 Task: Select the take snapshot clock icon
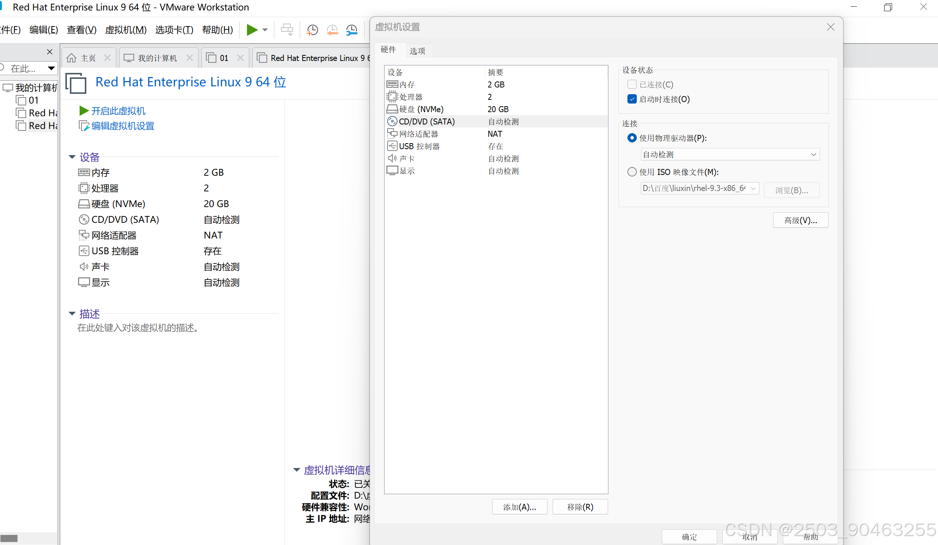point(312,30)
